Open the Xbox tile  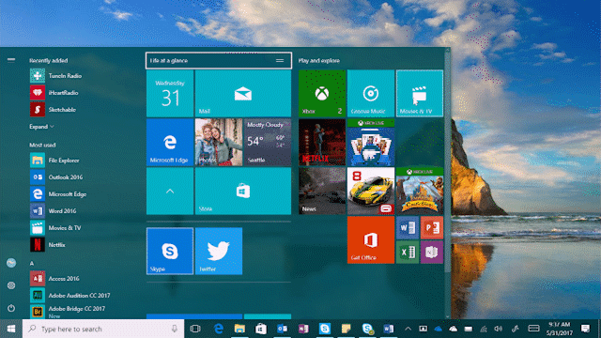point(322,93)
